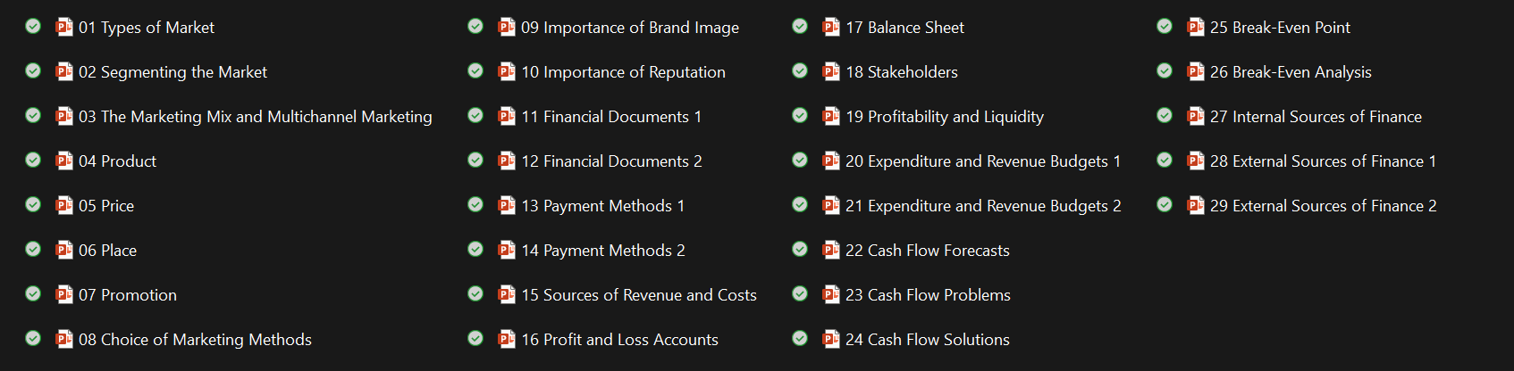Click PowerPoint icon for 01 Types of Market
The height and width of the screenshot is (371, 1514).
(64, 27)
